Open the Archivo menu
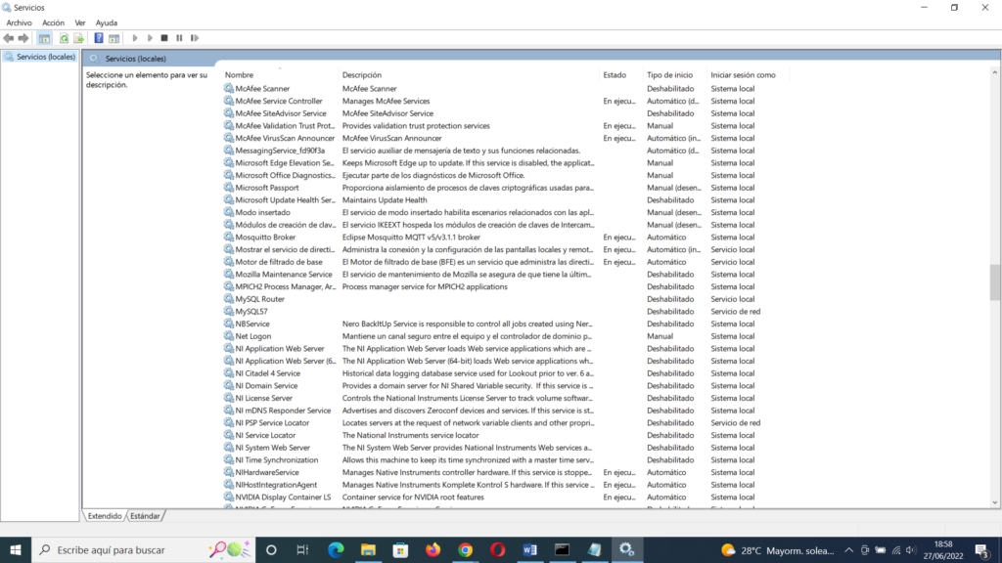 click(19, 22)
